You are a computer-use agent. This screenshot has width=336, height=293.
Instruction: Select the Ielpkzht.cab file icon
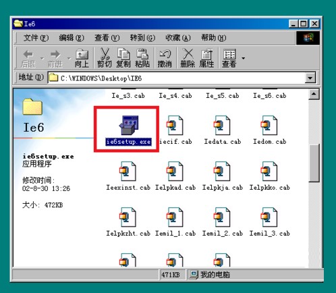128,217
